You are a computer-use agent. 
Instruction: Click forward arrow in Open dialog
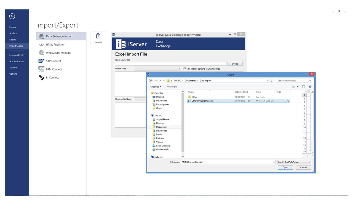[x=156, y=81]
